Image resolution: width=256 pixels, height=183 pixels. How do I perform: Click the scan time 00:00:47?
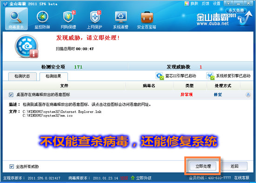tap(85, 49)
